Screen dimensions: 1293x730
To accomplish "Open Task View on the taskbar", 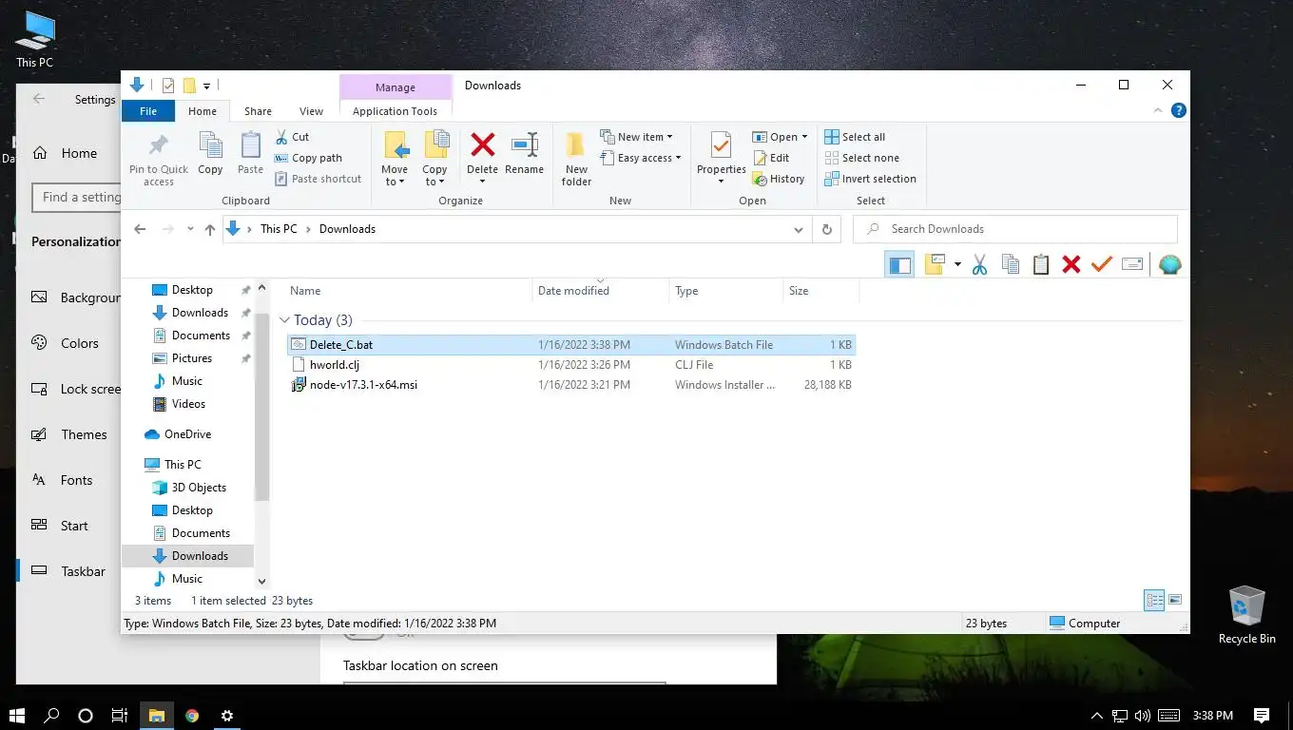I will (x=120, y=716).
